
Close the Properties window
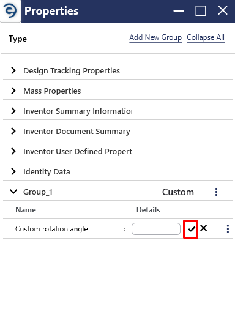(223, 10)
